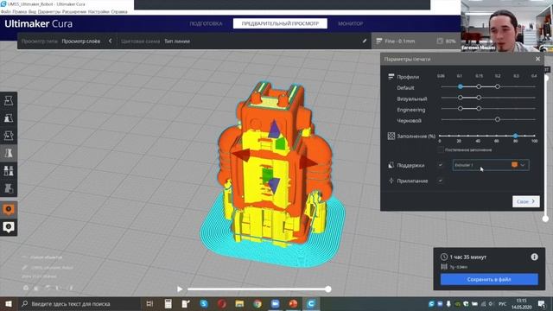
Task: Enable Постепенное заполнение gradual infill checkbox
Action: [440, 149]
